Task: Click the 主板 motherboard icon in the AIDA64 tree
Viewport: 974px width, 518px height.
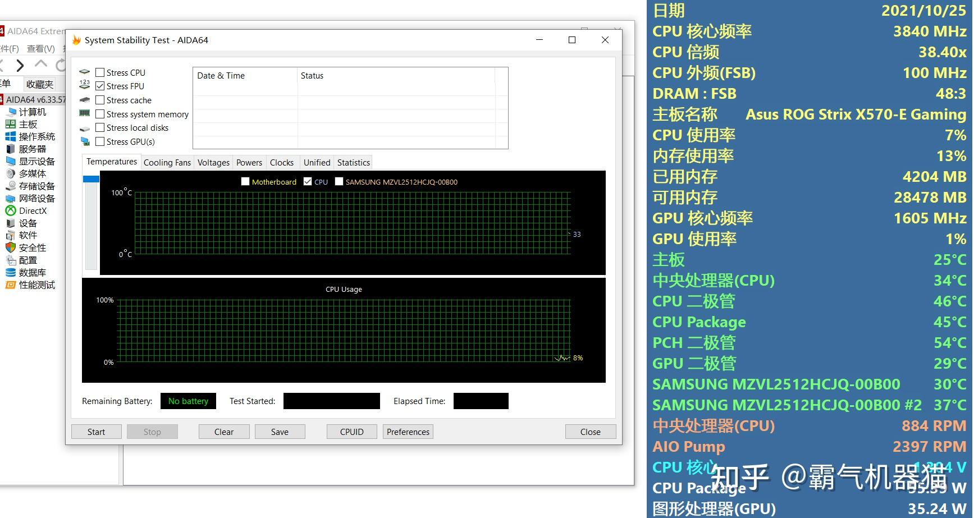Action: click(10, 124)
